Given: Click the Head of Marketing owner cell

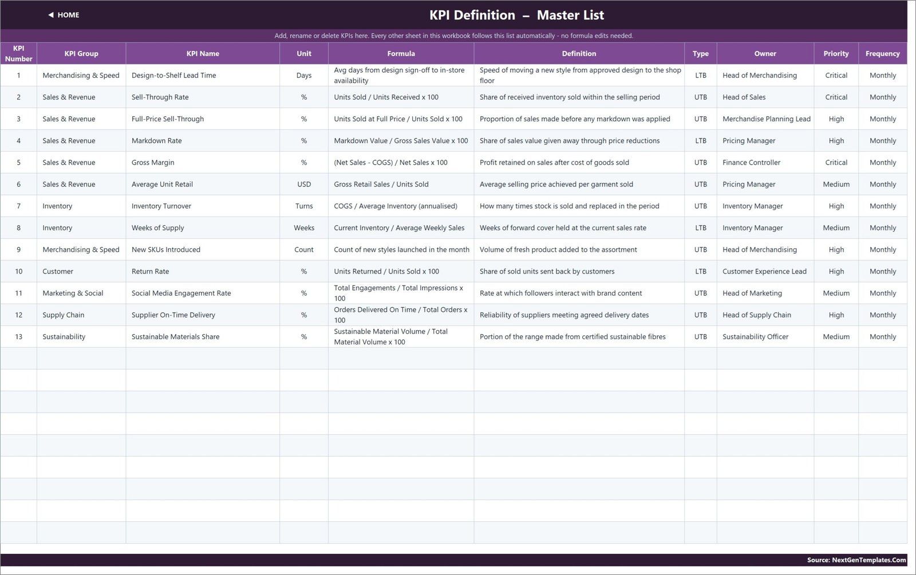Looking at the screenshot, I should click(765, 293).
